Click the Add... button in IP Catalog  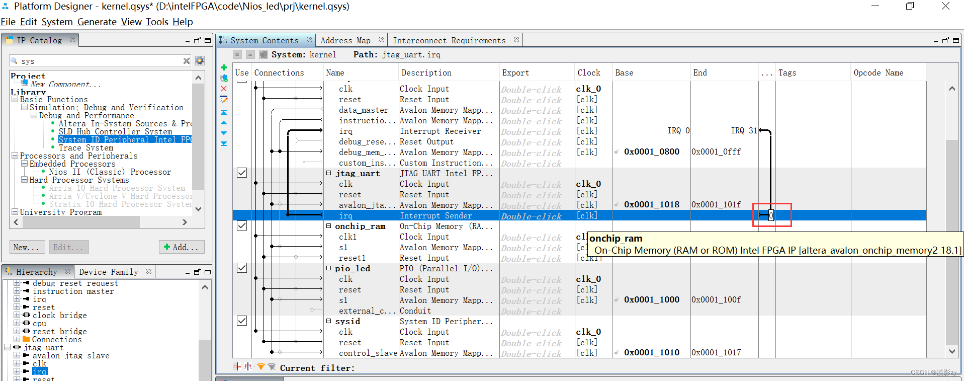pyautogui.click(x=182, y=247)
